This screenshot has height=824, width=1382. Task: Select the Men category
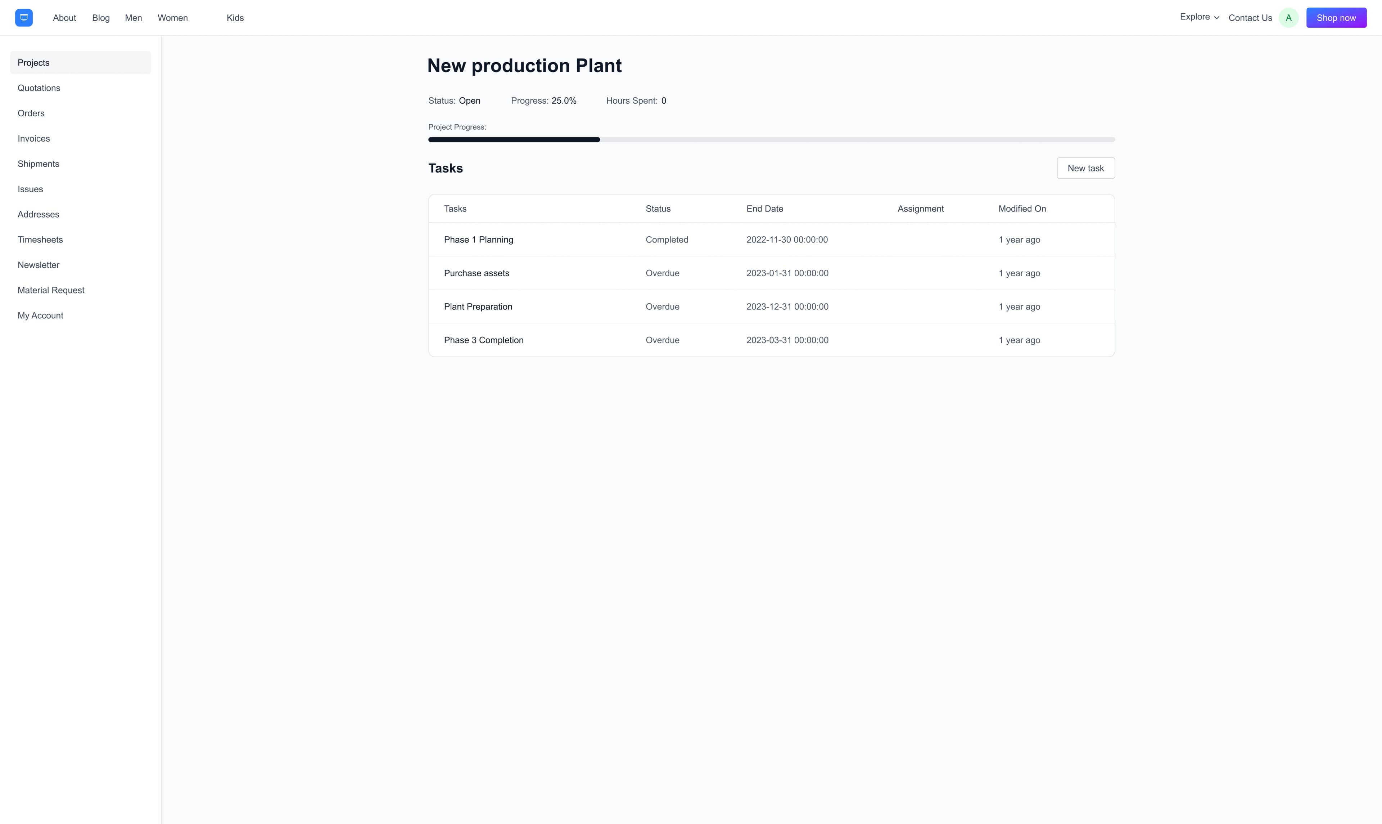pos(133,17)
